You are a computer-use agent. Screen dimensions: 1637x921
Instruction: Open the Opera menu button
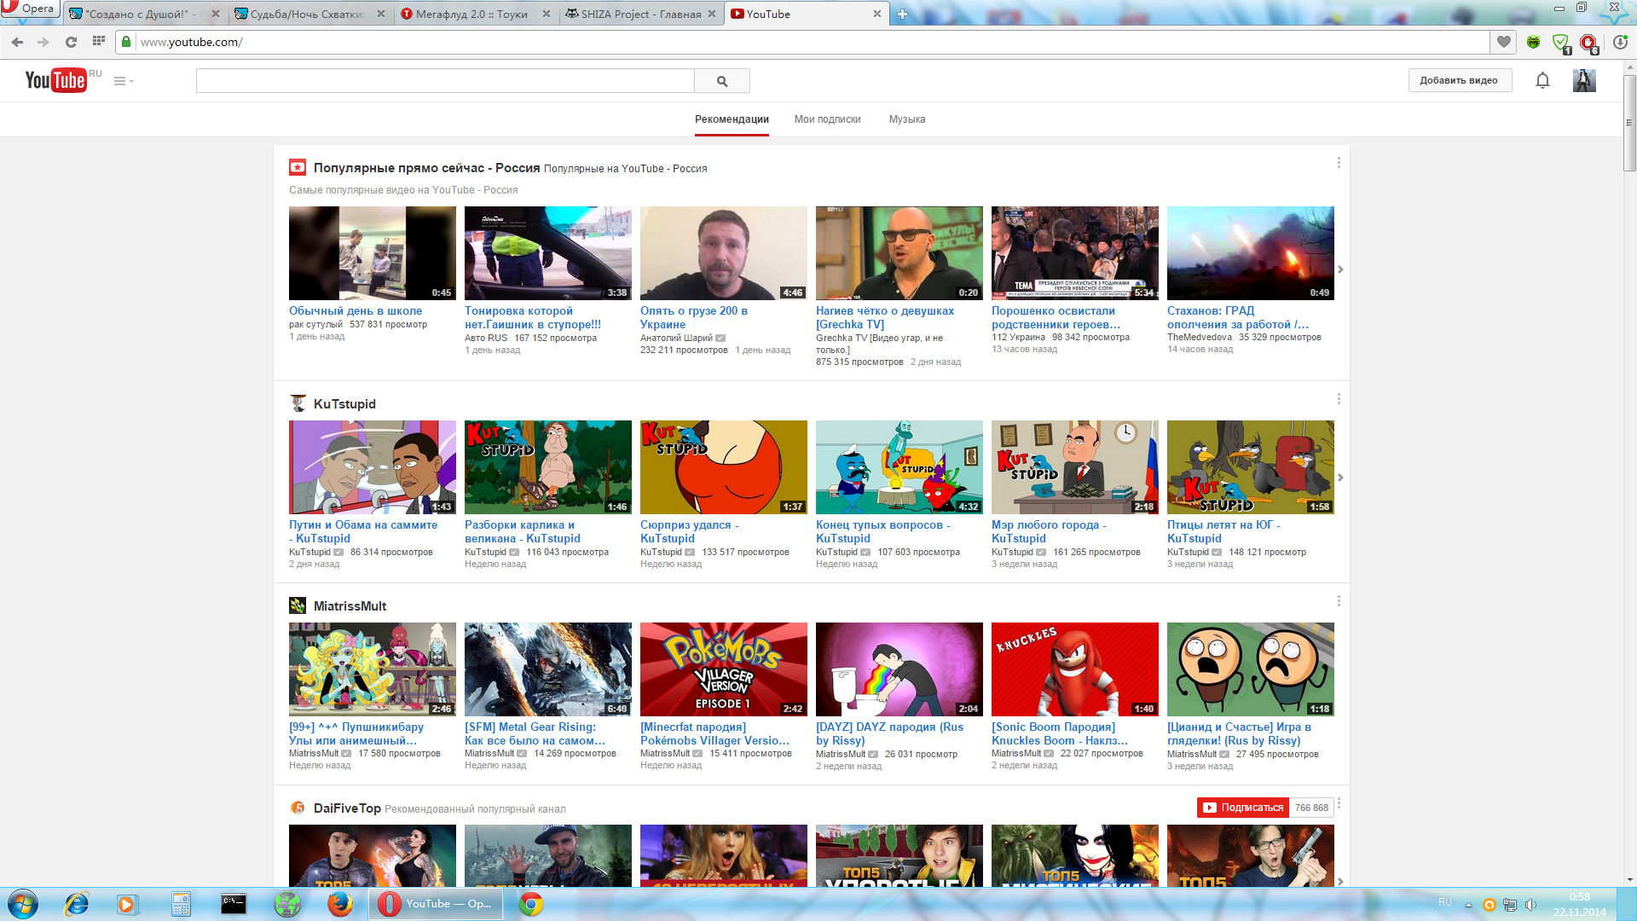[x=29, y=9]
